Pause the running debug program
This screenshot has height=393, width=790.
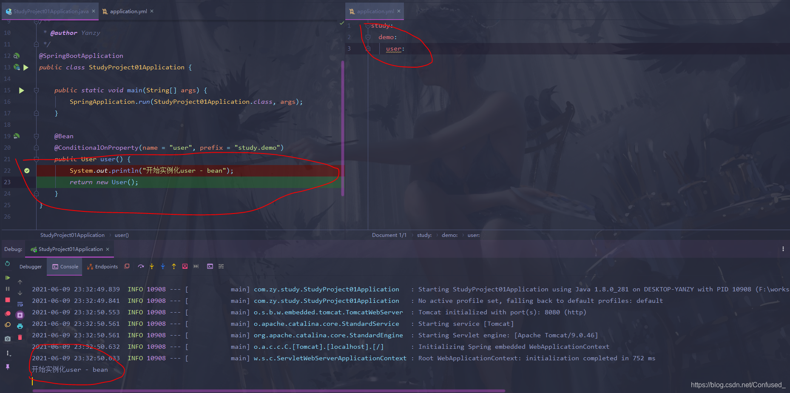(7, 289)
